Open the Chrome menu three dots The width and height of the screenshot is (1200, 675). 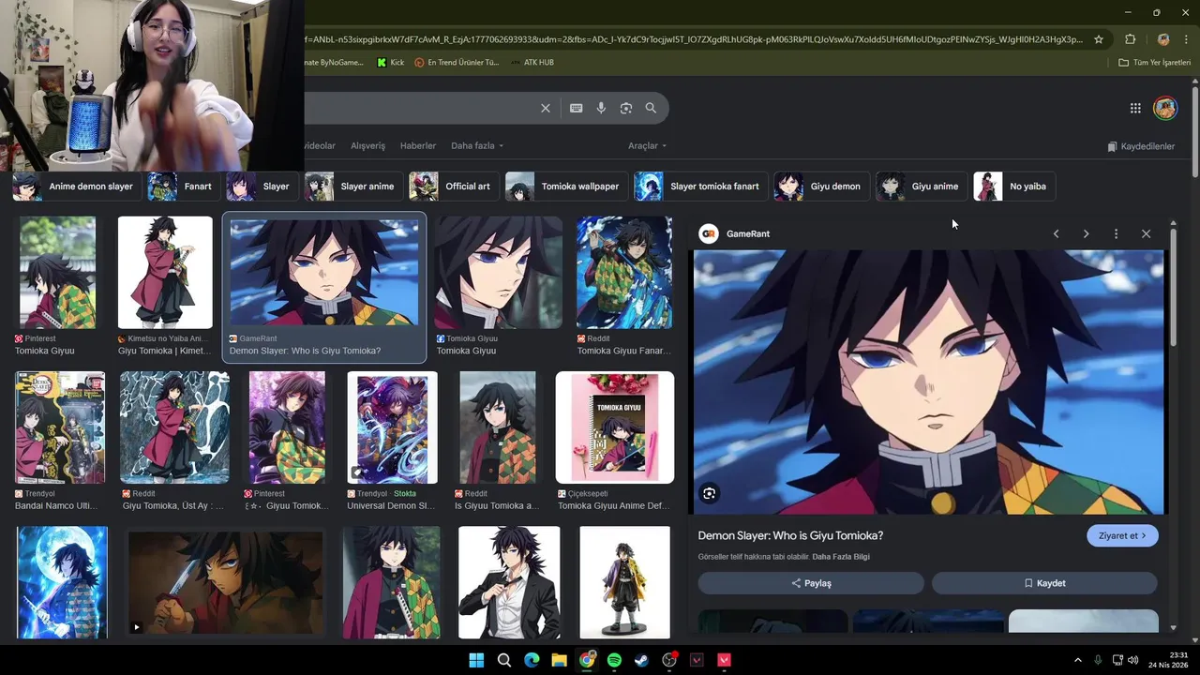tap(1186, 39)
